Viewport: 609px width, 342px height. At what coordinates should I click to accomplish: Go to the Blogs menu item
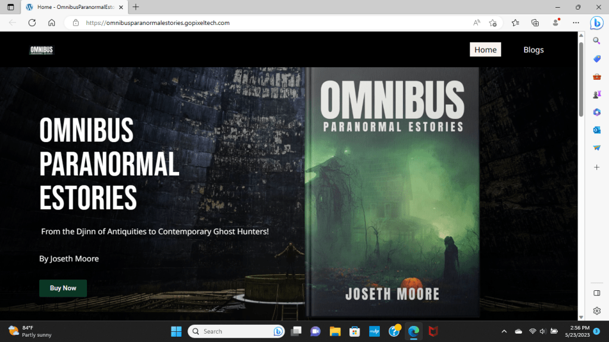[533, 50]
